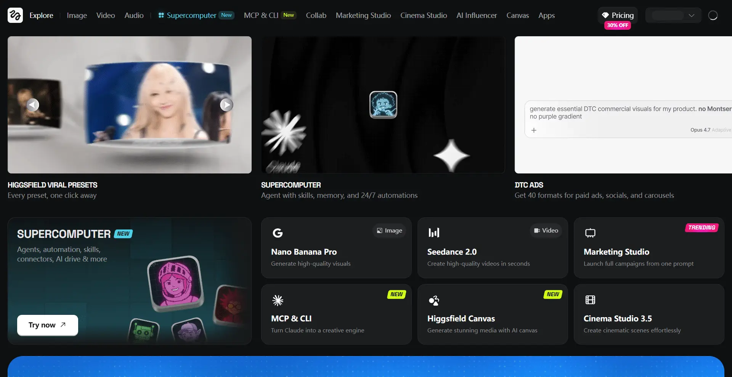Open the Supercomputer grid icon in navbar
The height and width of the screenshot is (377, 732).
[161, 15]
